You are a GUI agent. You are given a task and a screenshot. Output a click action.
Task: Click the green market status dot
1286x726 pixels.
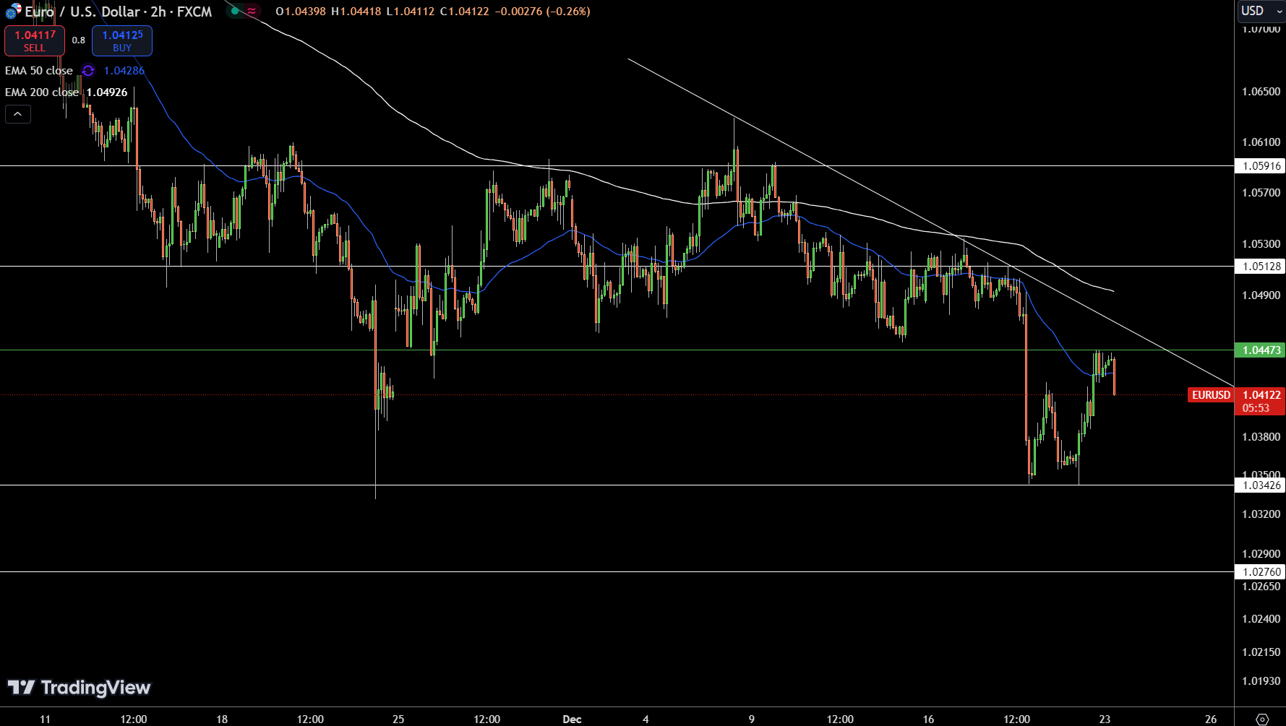235,11
